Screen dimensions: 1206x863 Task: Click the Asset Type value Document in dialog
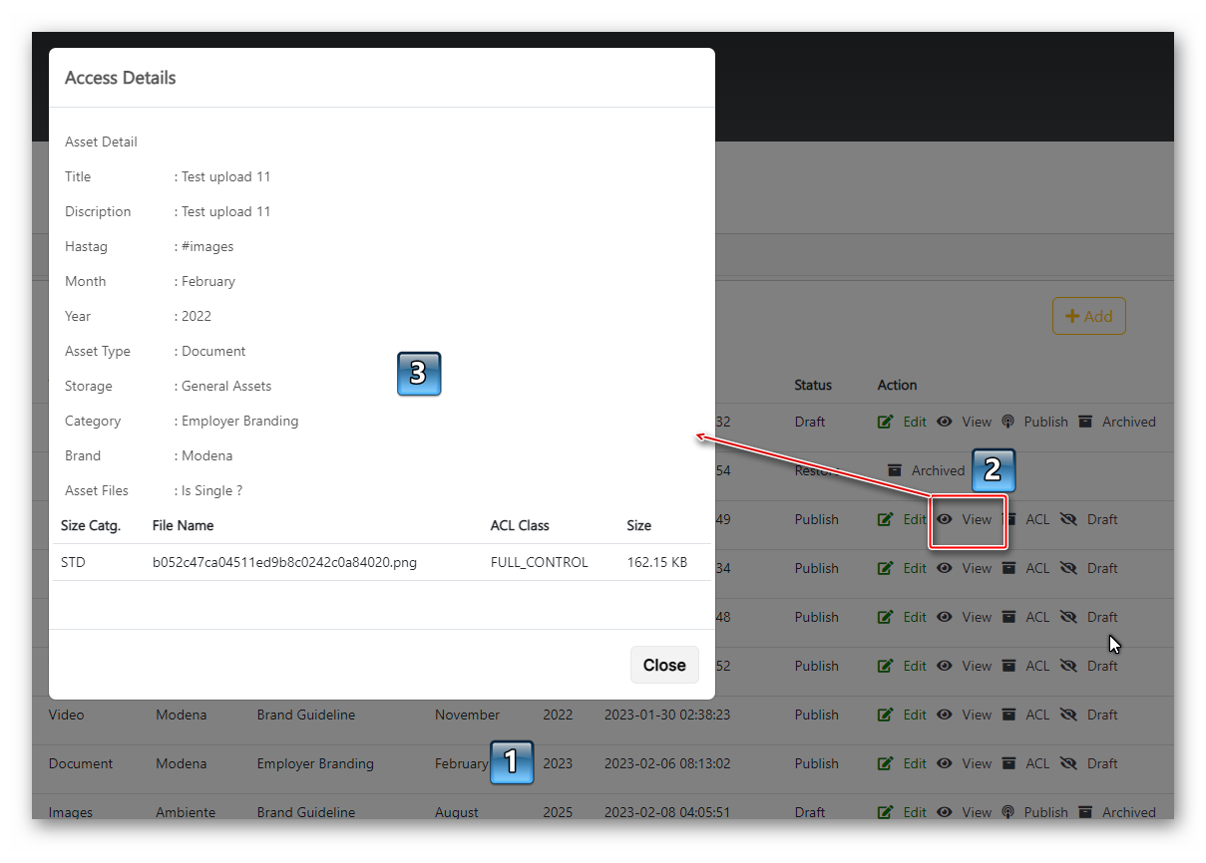(x=213, y=351)
